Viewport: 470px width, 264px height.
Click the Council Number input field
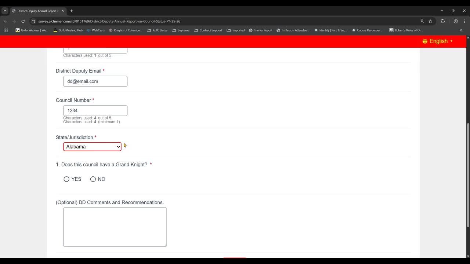[95, 111]
